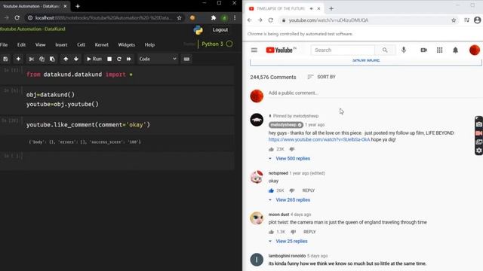The width and height of the screenshot is (483, 271).
Task: Click the youtube.like_comment code cell
Action: (x=128, y=125)
